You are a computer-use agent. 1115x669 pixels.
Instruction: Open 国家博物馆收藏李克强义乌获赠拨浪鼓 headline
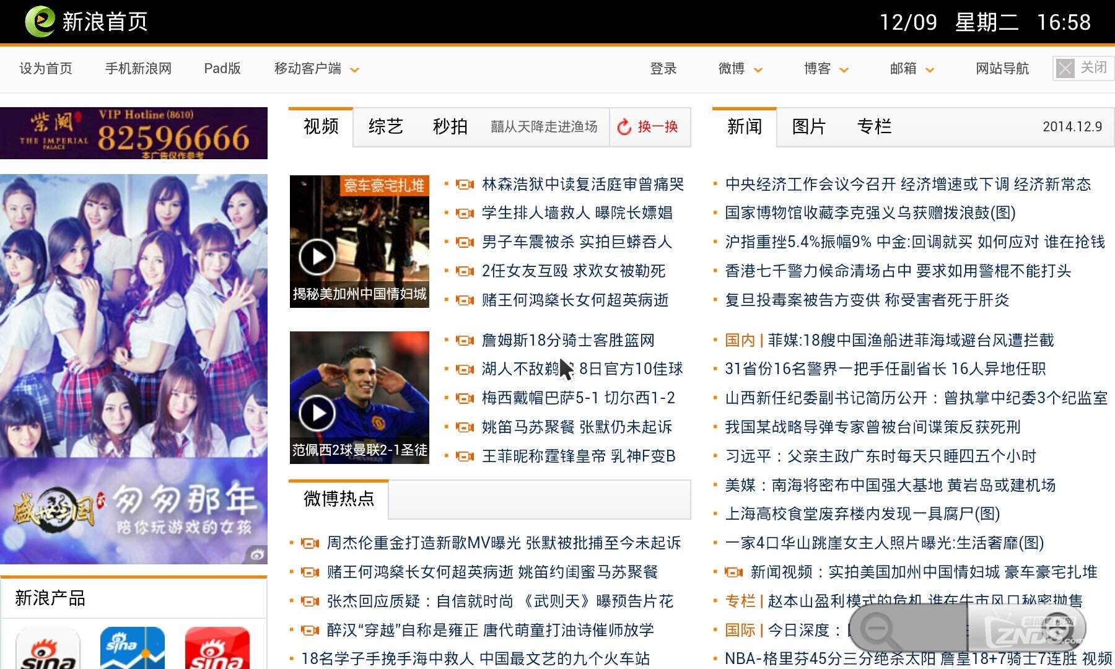(870, 213)
